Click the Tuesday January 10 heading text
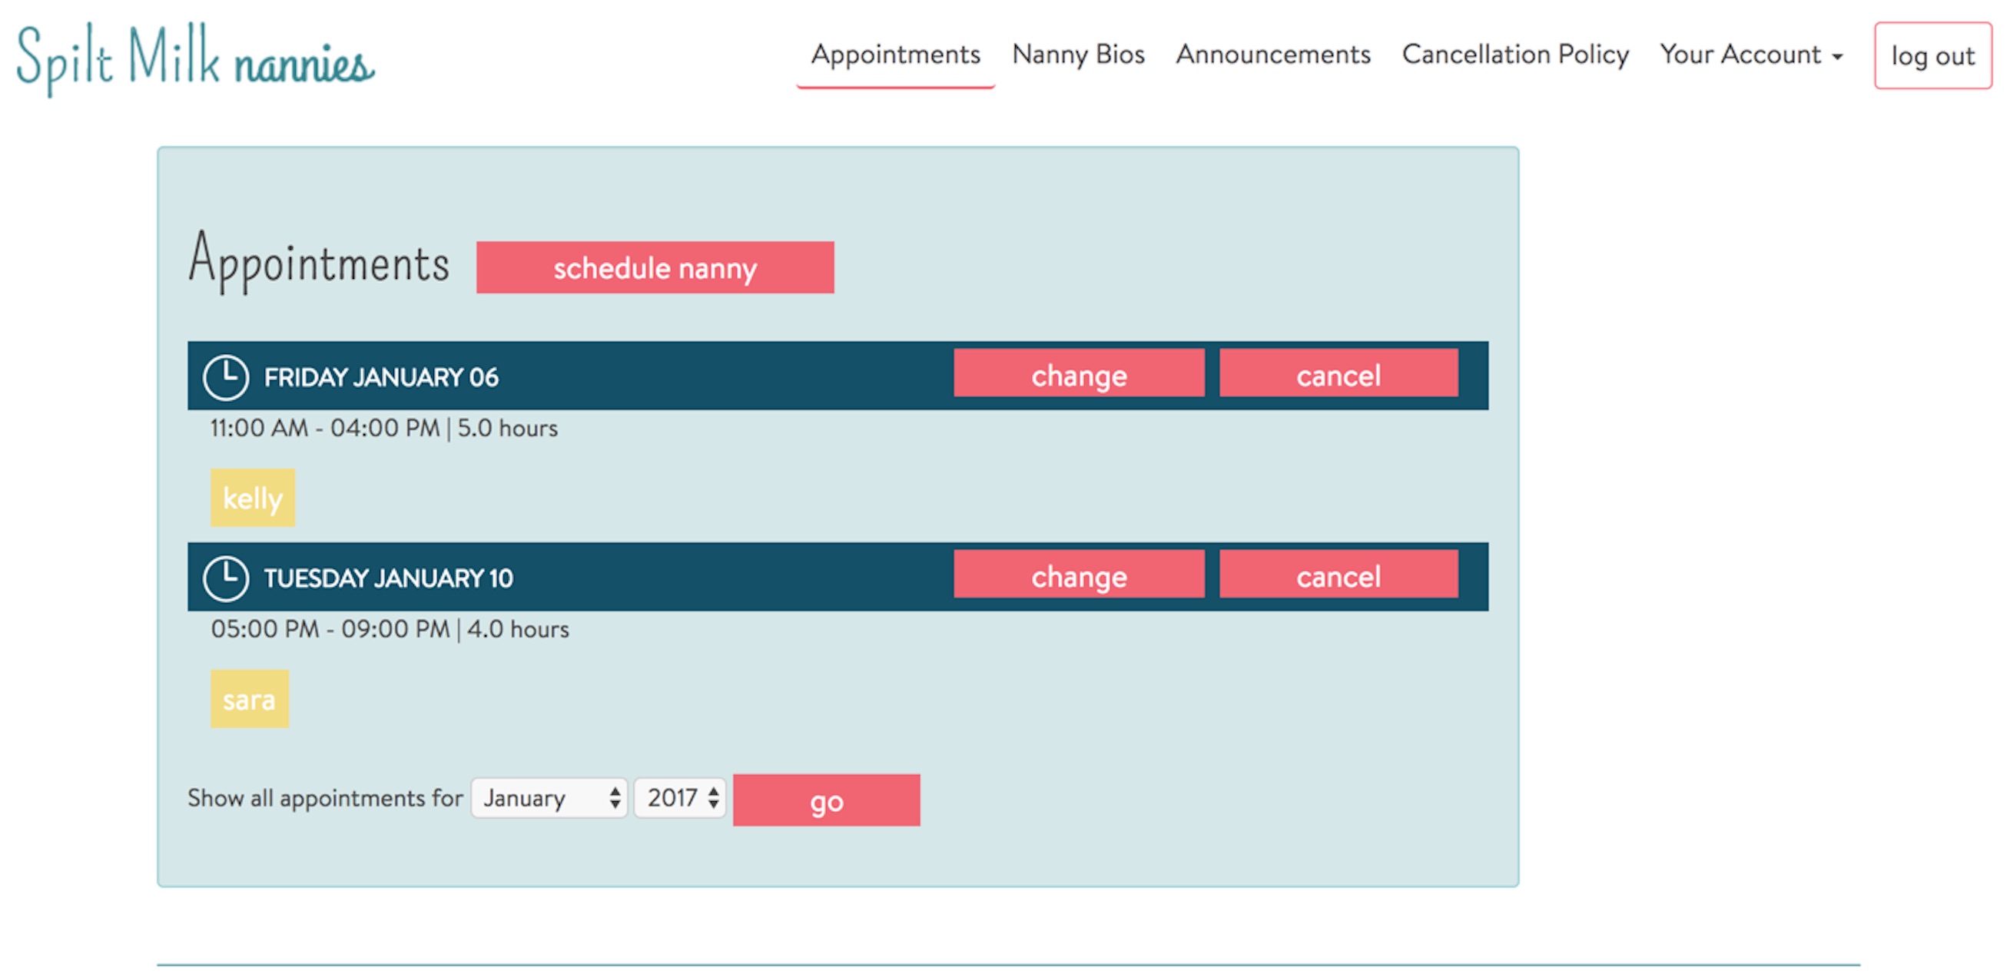This screenshot has width=2010, height=977. coord(388,578)
